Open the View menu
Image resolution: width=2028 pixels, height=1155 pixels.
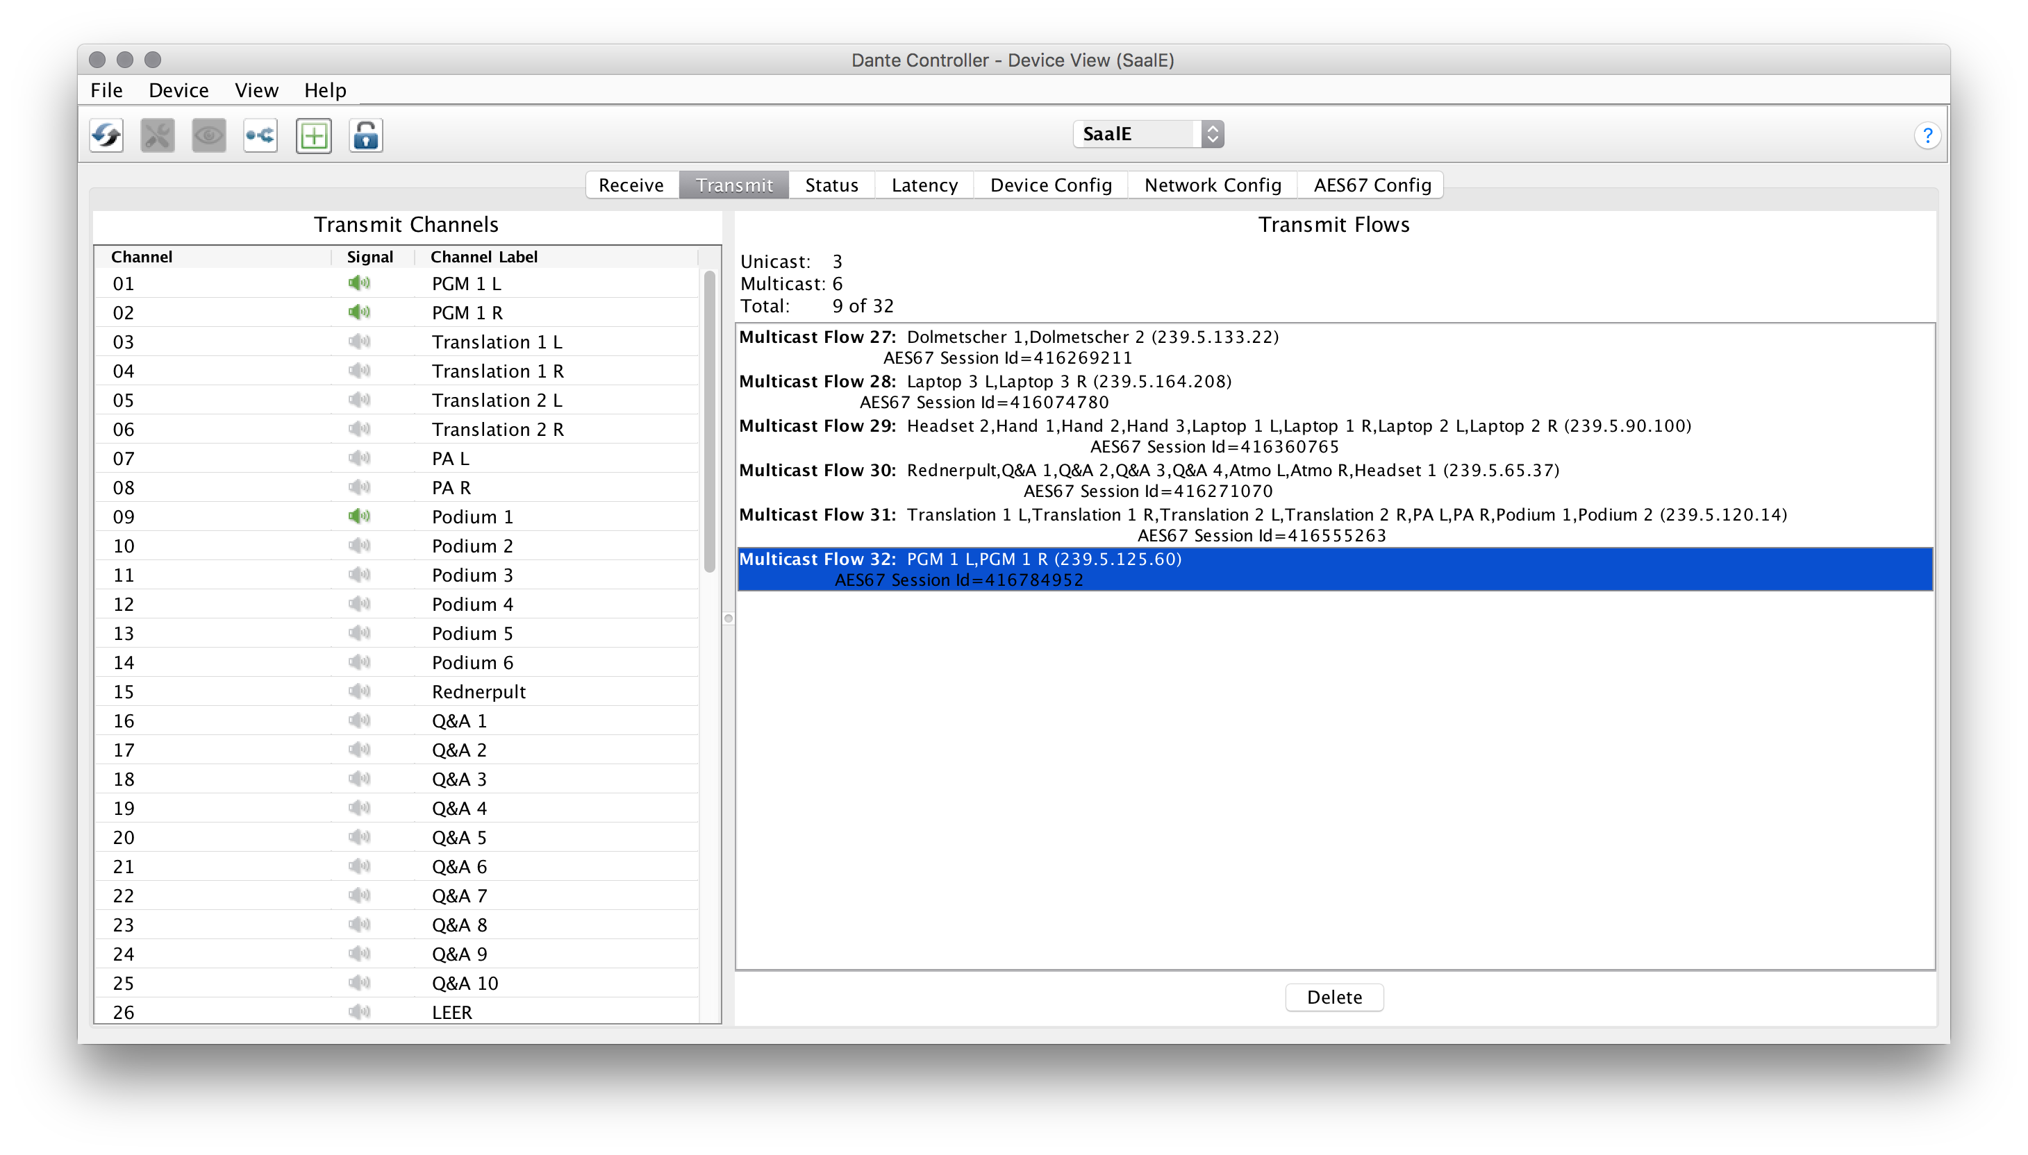256,90
